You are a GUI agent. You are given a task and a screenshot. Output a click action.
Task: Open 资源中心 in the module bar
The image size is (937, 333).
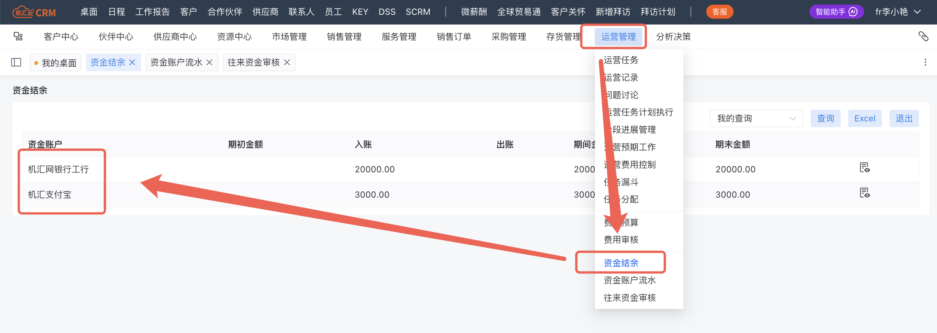click(x=235, y=37)
